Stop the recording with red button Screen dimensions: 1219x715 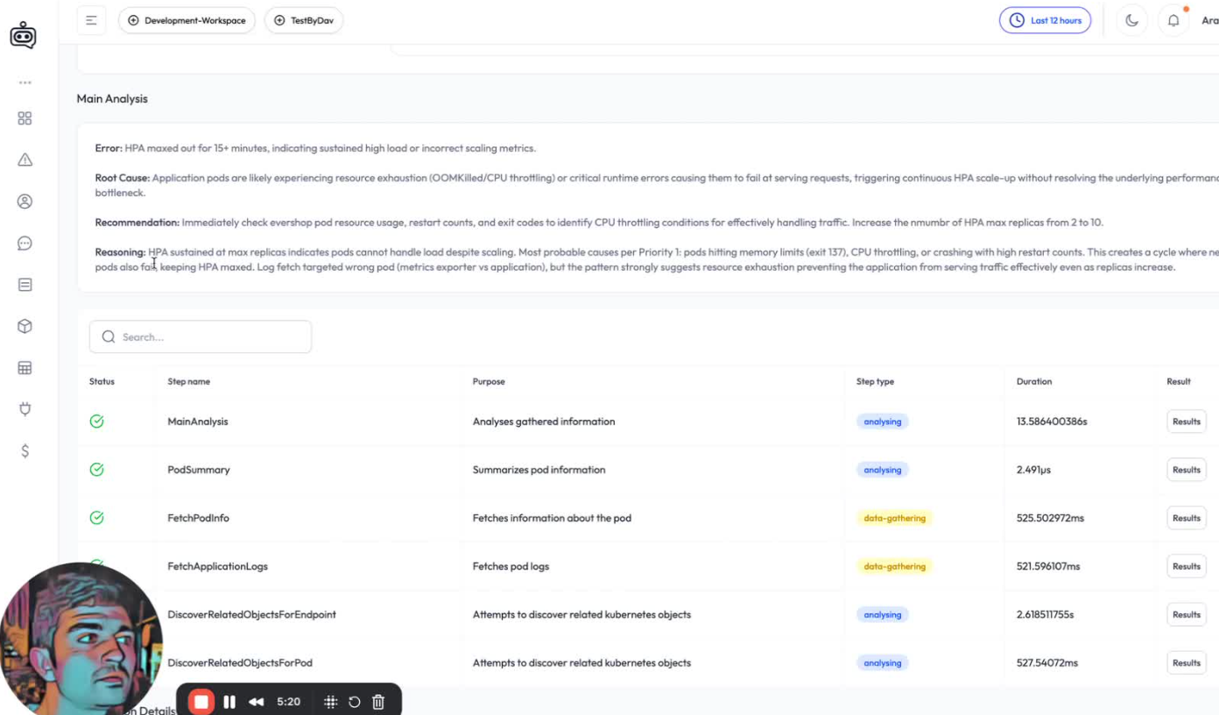click(x=201, y=702)
